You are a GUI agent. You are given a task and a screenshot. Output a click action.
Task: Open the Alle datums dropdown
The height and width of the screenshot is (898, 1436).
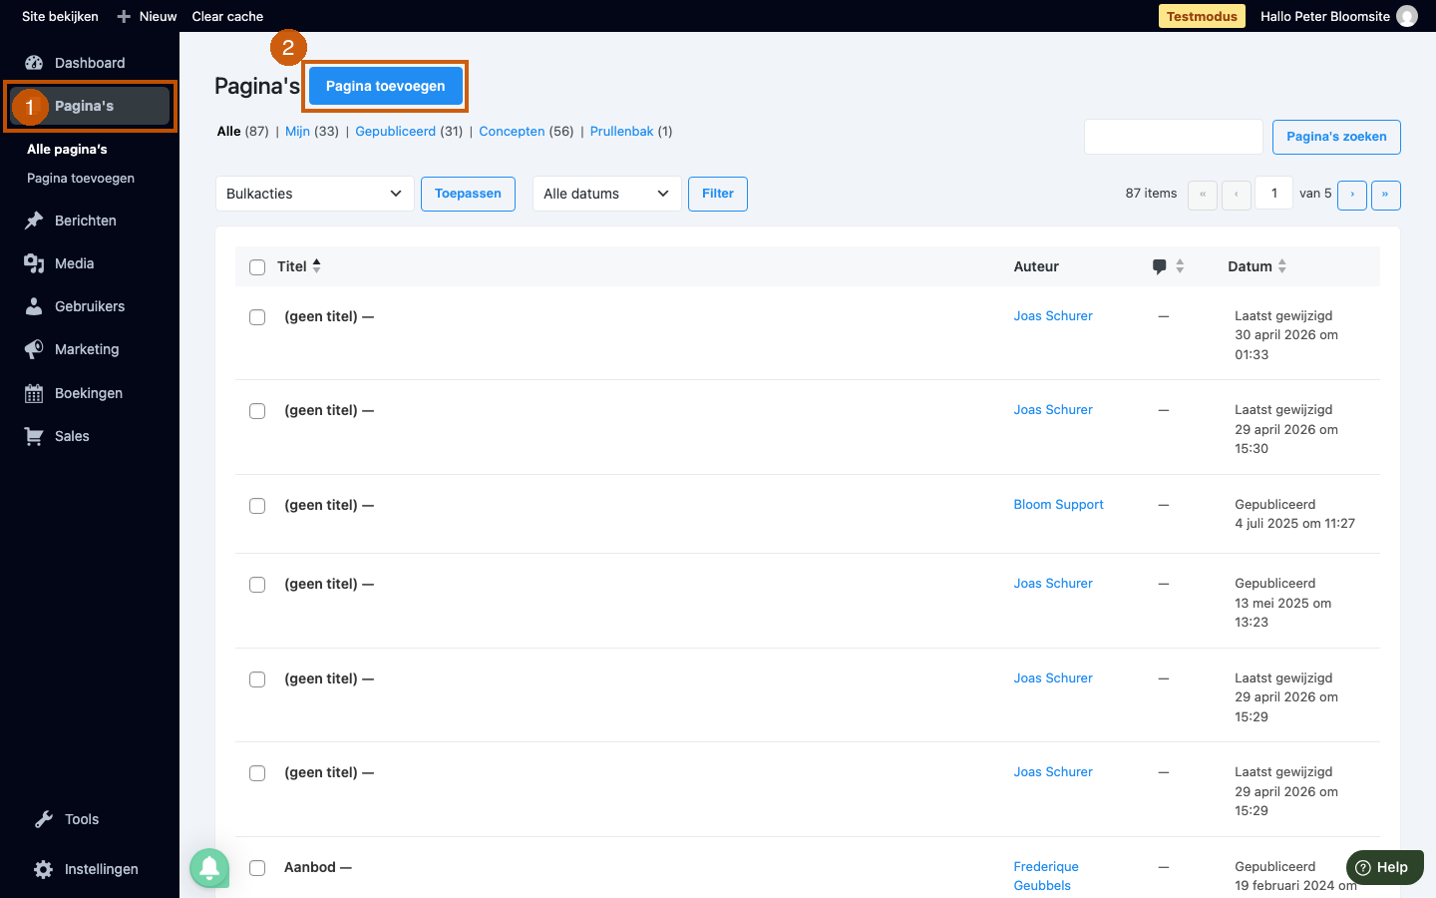(607, 194)
